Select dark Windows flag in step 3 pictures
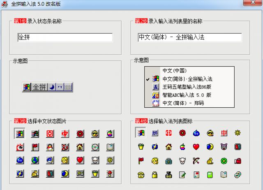This screenshot has height=190, width=263. click(35, 134)
